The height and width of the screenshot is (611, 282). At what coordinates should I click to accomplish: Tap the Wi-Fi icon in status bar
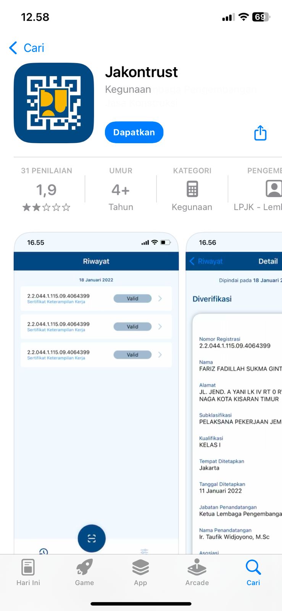pyautogui.click(x=243, y=17)
